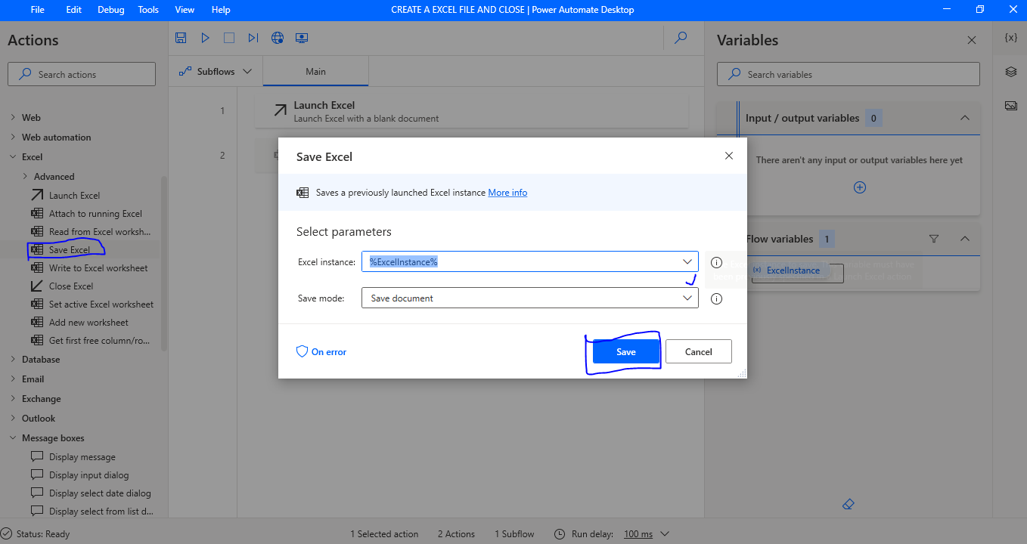Save the flow using the disk icon
This screenshot has height=544, width=1027.
[180, 37]
